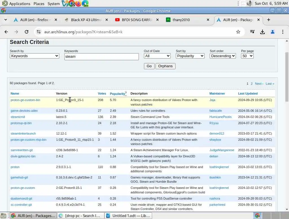This screenshot has width=289, height=219.
Task: Click the Keywords input containing steam
Action: [x=102, y=57]
